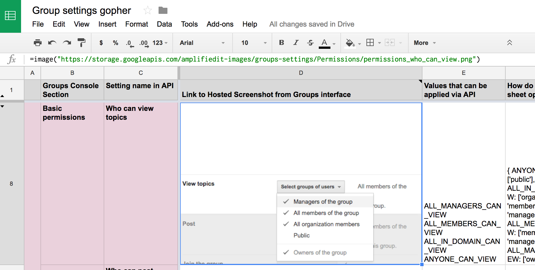Expand the More toolbar options

(424, 43)
